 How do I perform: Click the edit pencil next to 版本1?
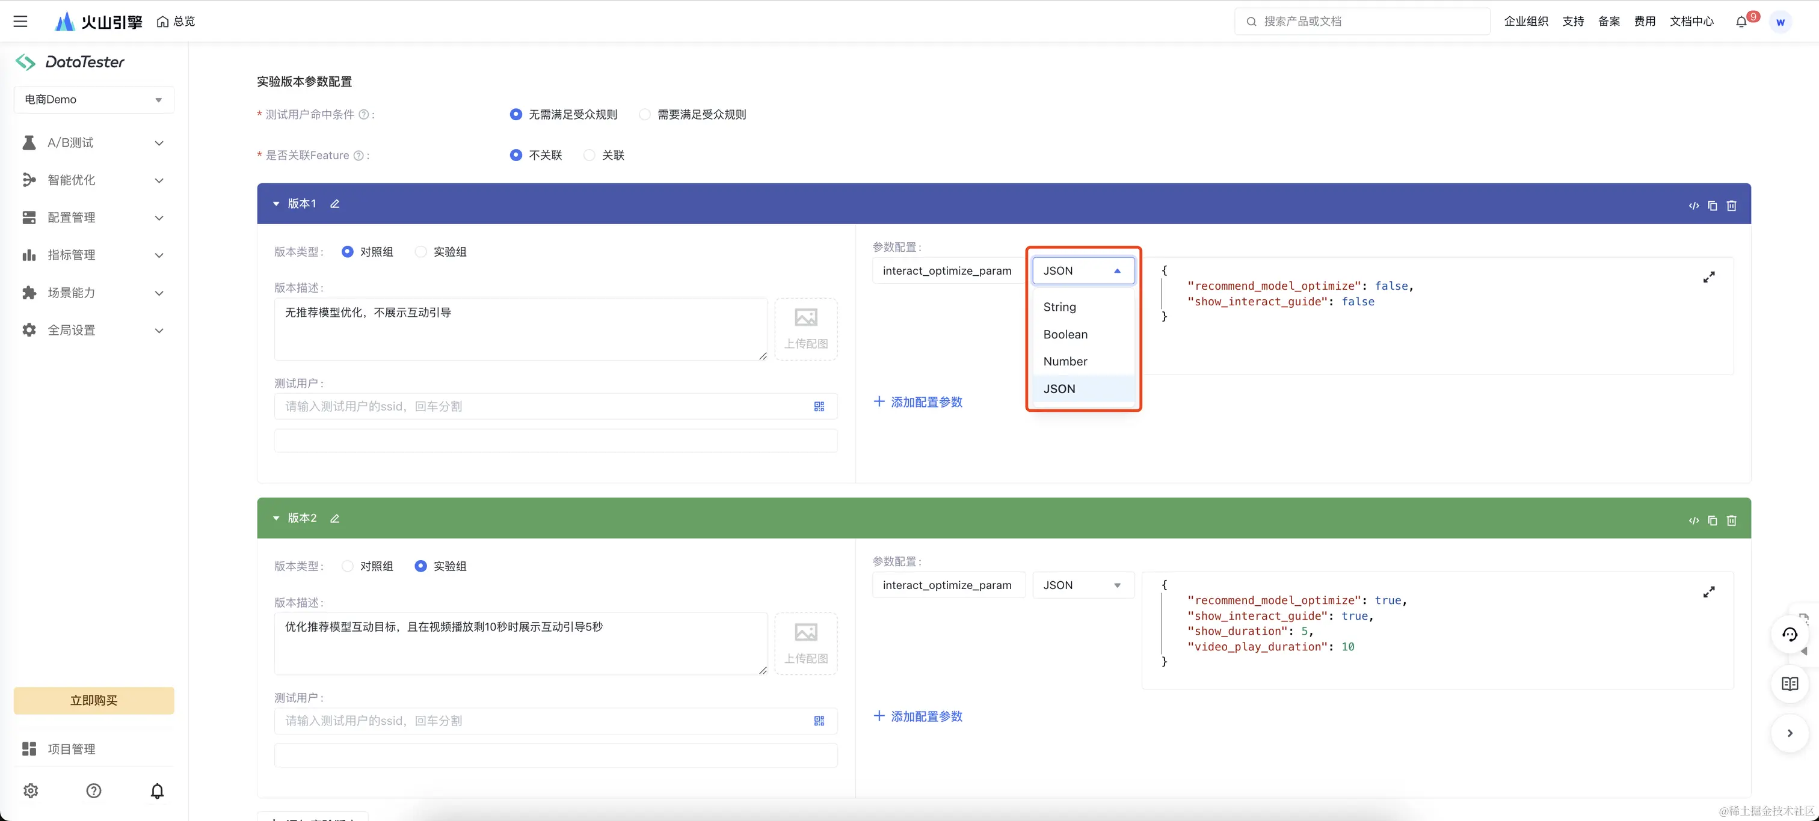[334, 204]
